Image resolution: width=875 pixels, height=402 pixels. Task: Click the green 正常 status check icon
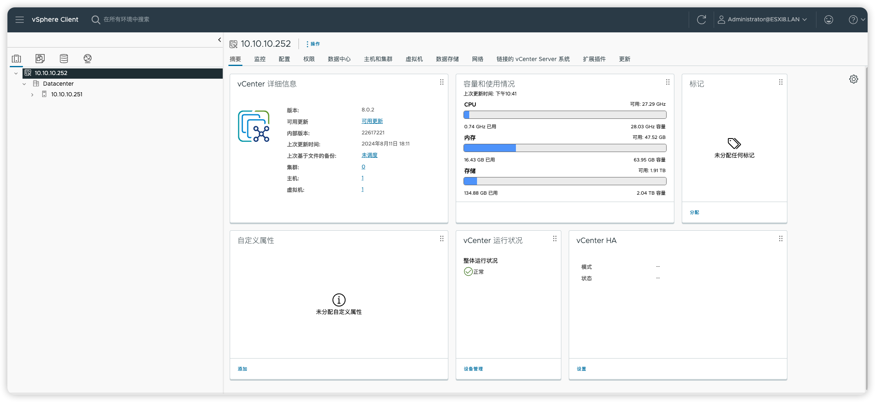tap(468, 272)
